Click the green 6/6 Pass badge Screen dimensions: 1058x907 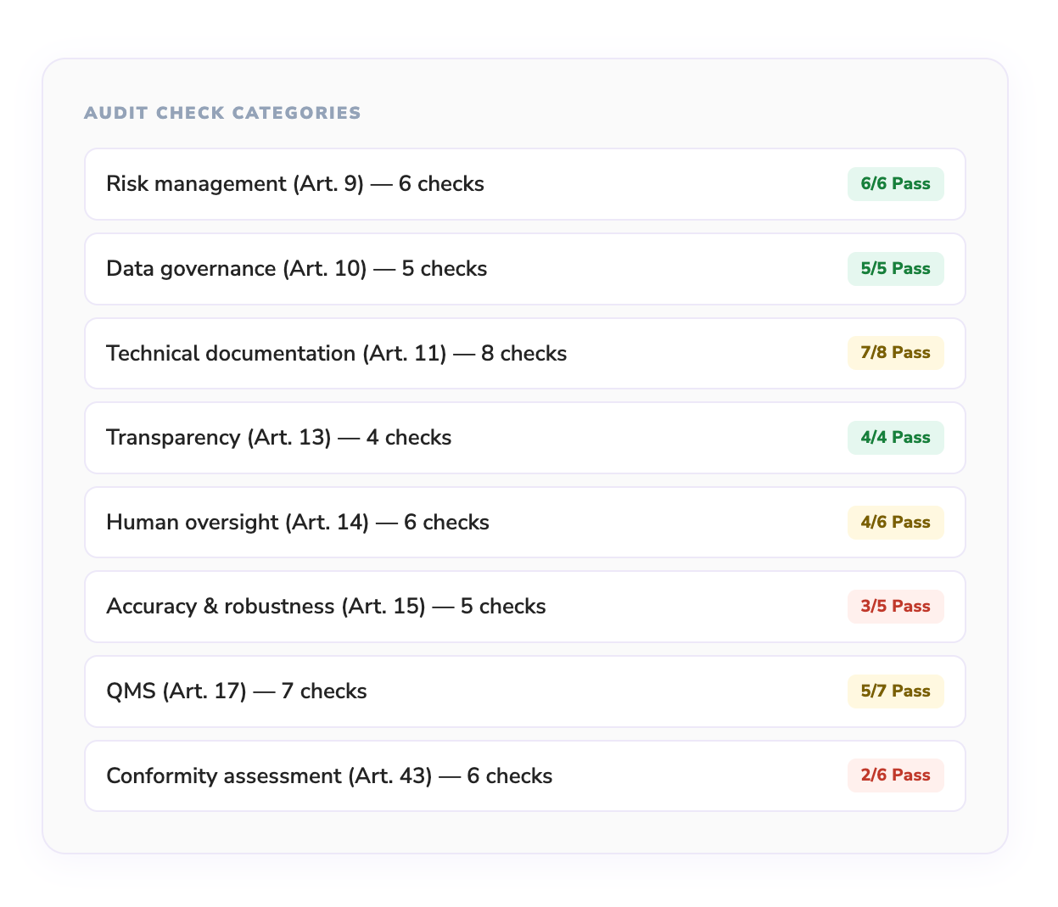point(895,184)
